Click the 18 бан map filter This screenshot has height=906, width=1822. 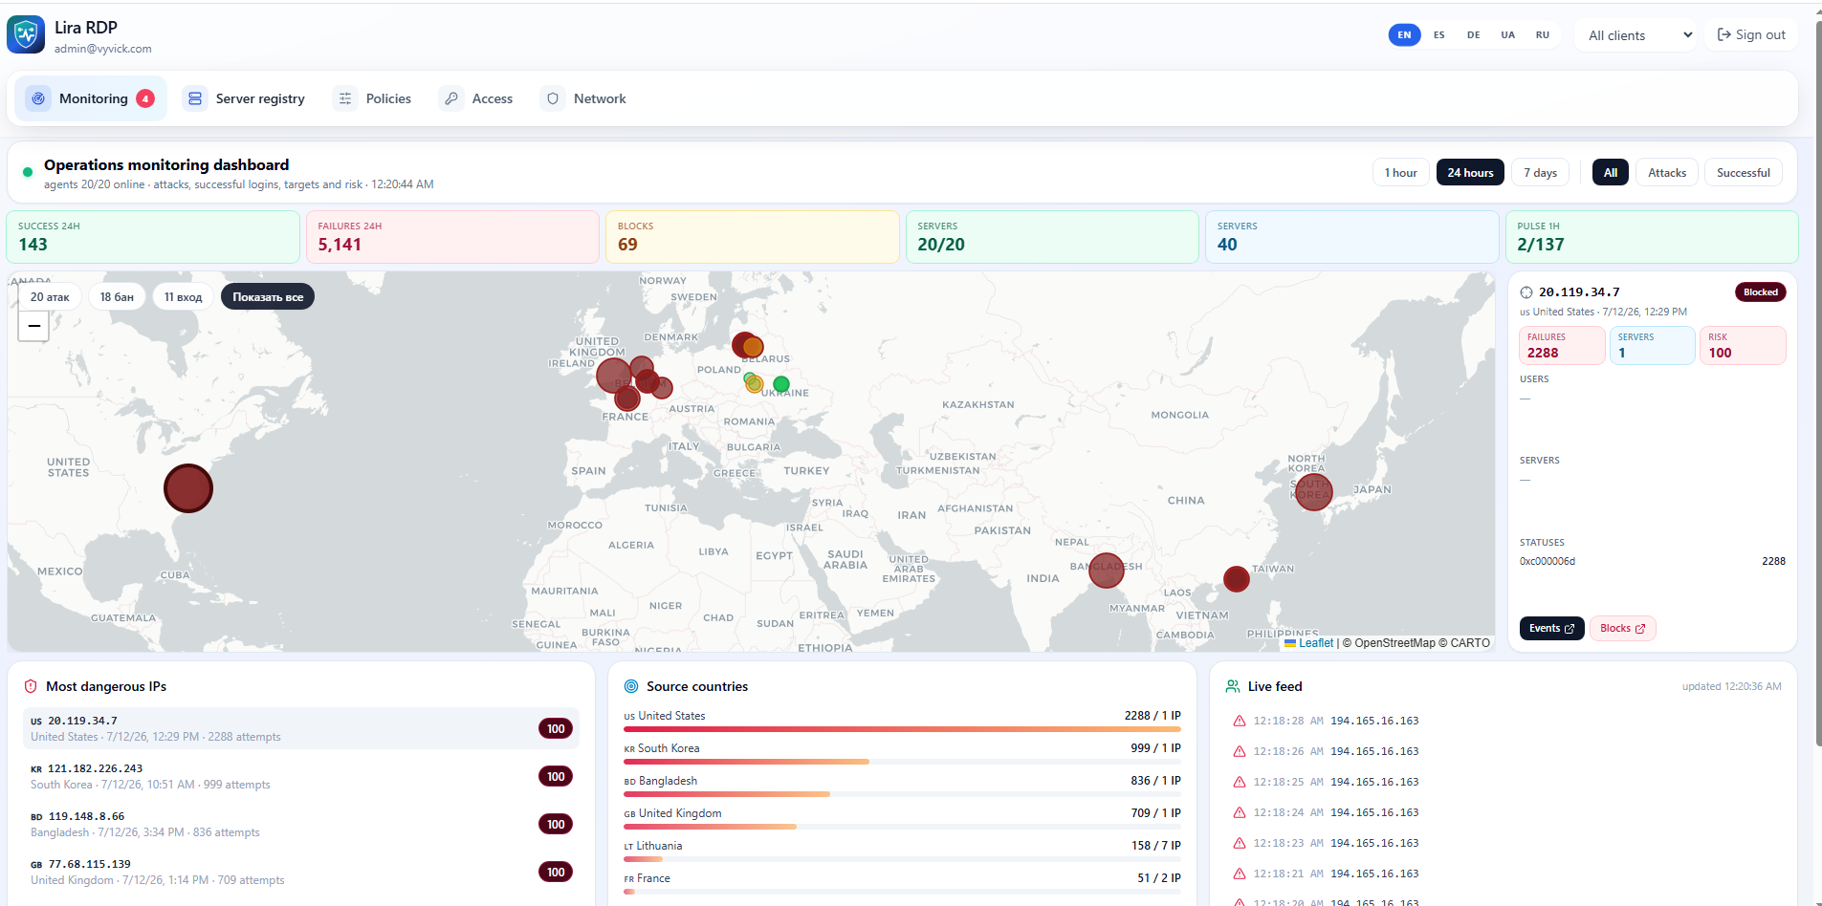pyautogui.click(x=117, y=297)
